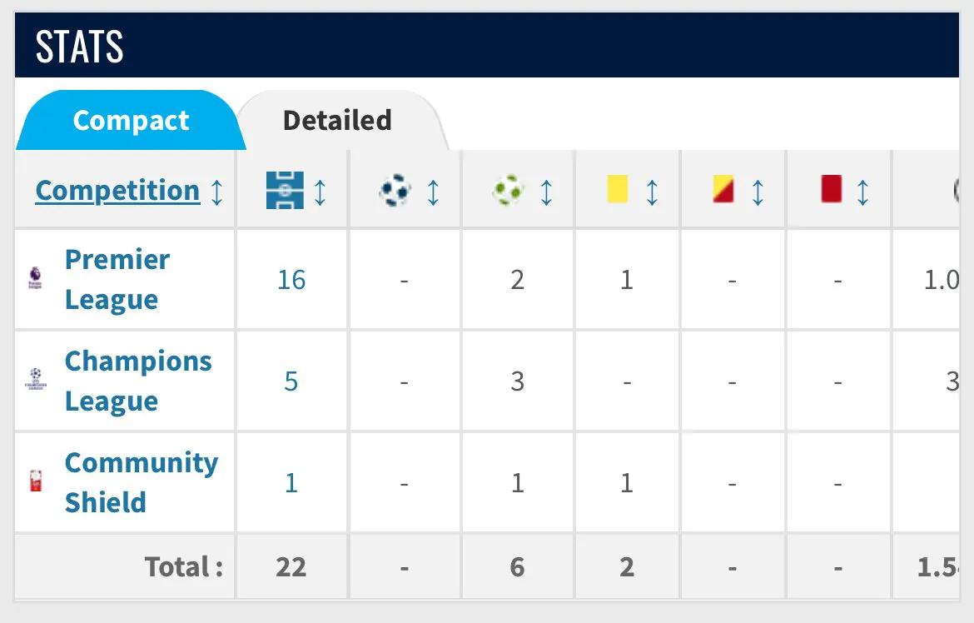Switch to the Detailed tab
Screen dimensions: 974x623
tap(337, 121)
